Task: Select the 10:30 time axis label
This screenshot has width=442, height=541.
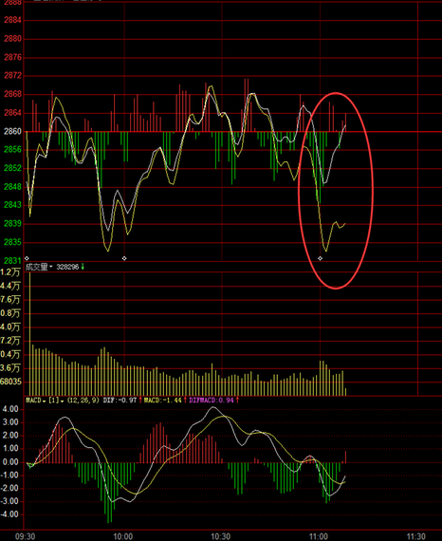Action: 221,536
